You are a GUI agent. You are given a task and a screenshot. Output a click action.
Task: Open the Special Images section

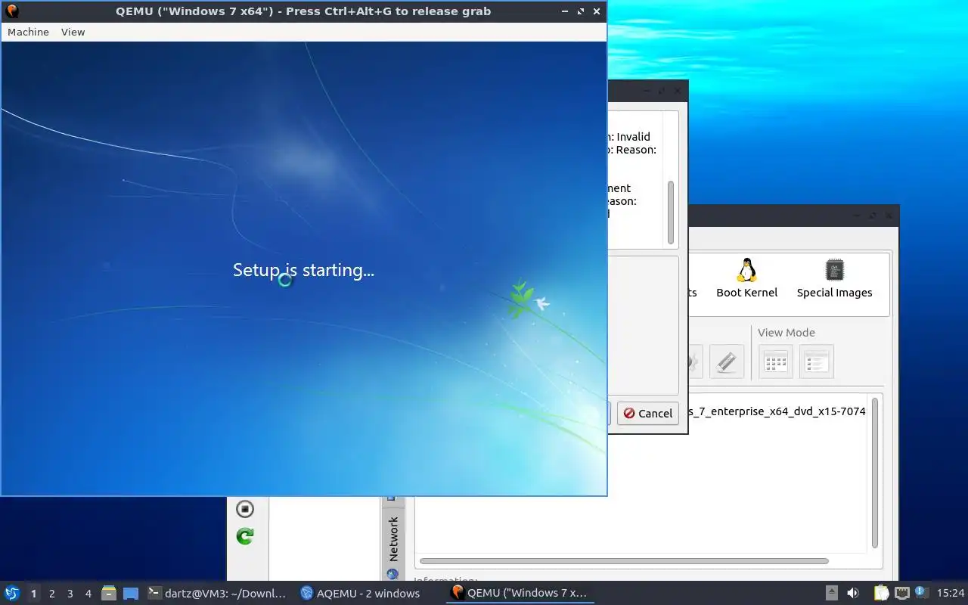(834, 279)
